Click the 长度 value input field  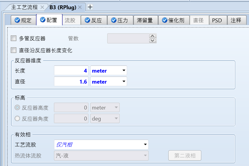point(71,71)
